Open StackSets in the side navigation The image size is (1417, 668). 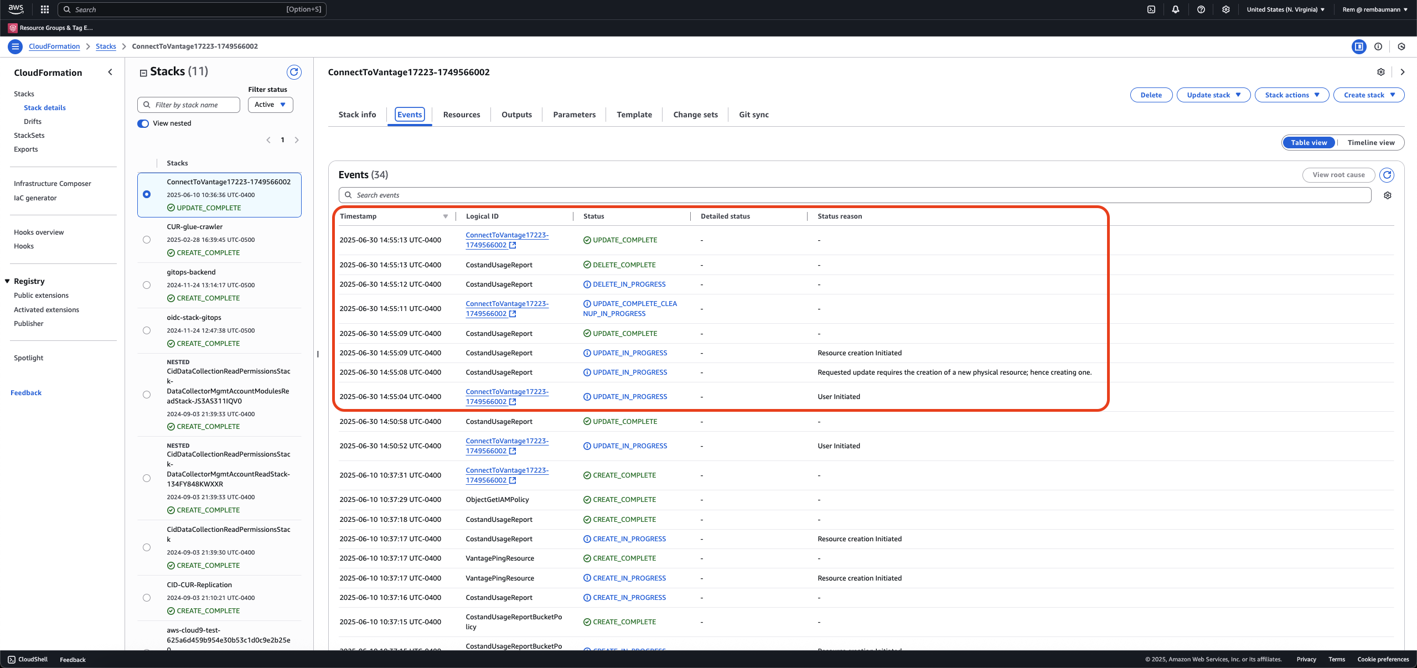coord(29,136)
